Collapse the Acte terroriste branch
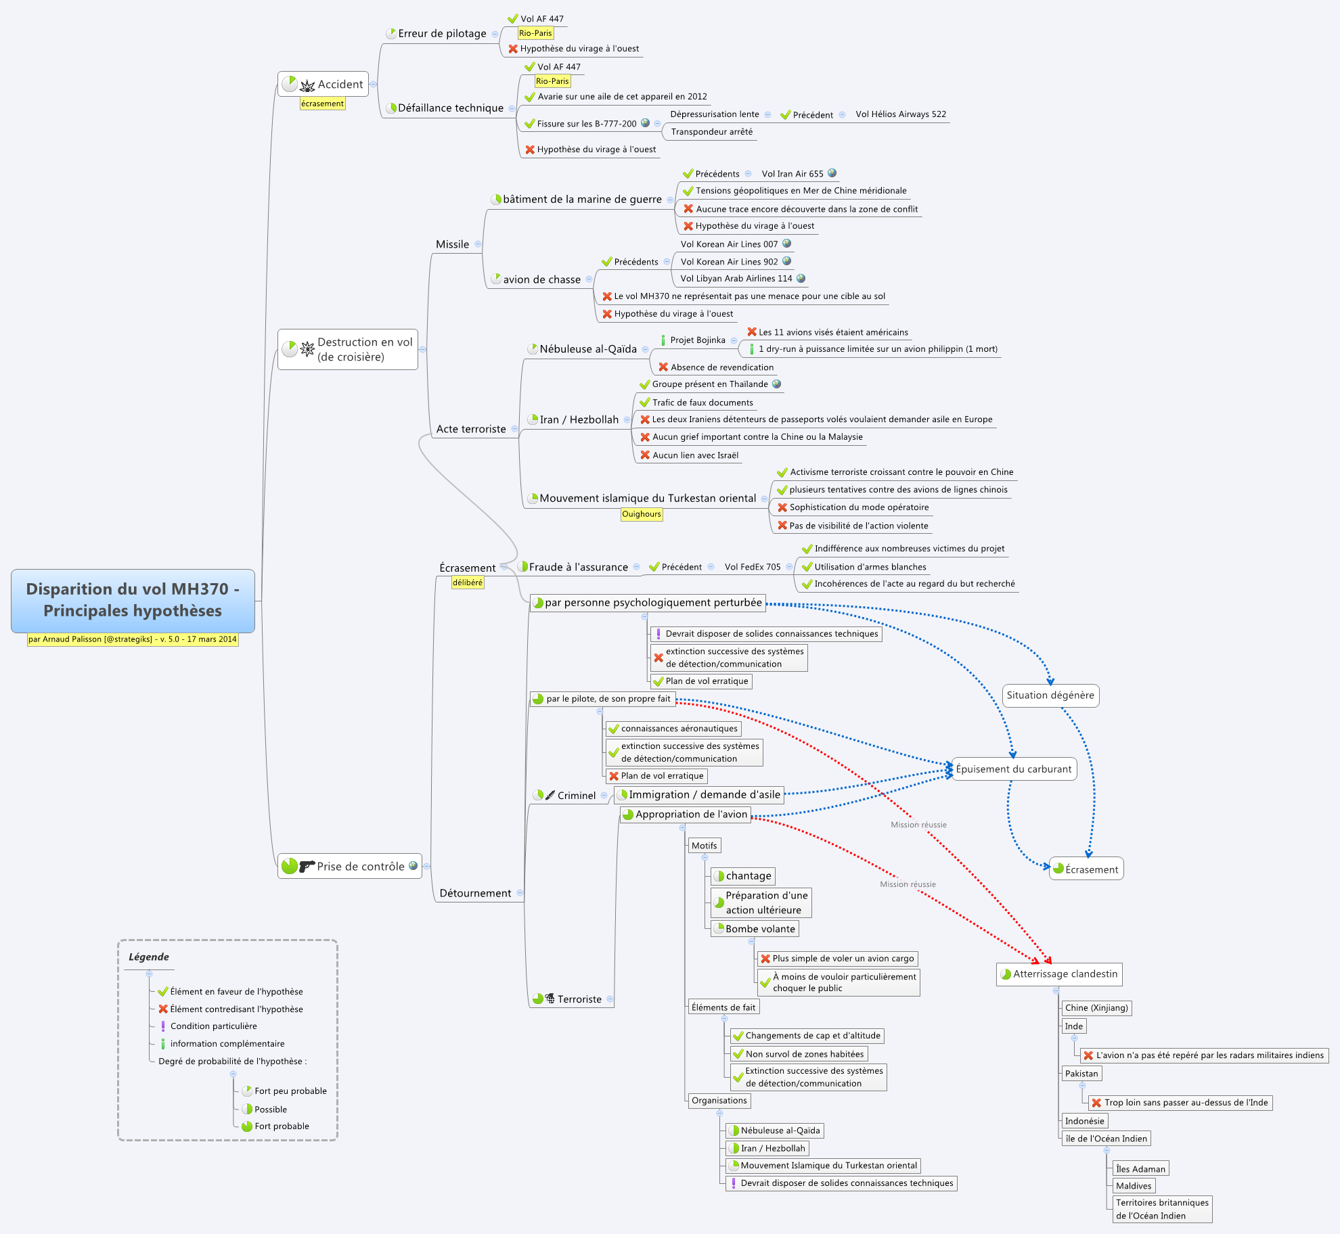 (x=514, y=429)
